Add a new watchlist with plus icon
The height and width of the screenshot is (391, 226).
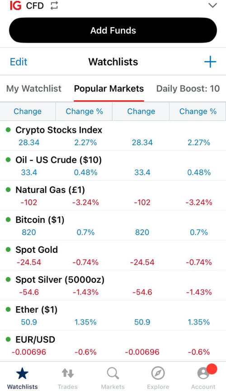(210, 62)
